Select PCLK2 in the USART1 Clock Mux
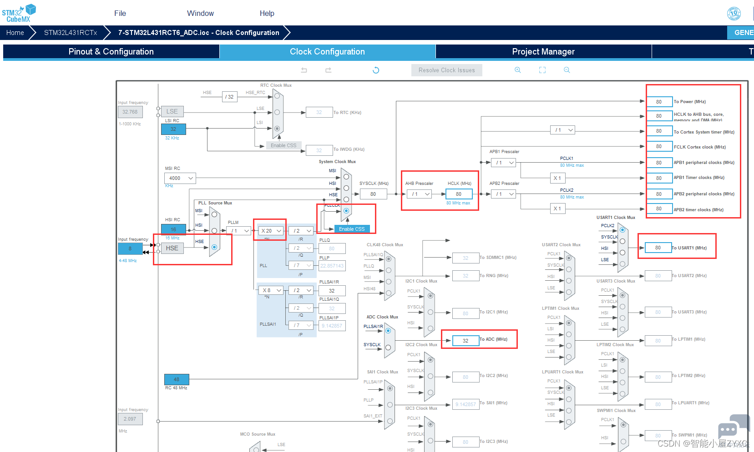The image size is (754, 452). pos(622,230)
